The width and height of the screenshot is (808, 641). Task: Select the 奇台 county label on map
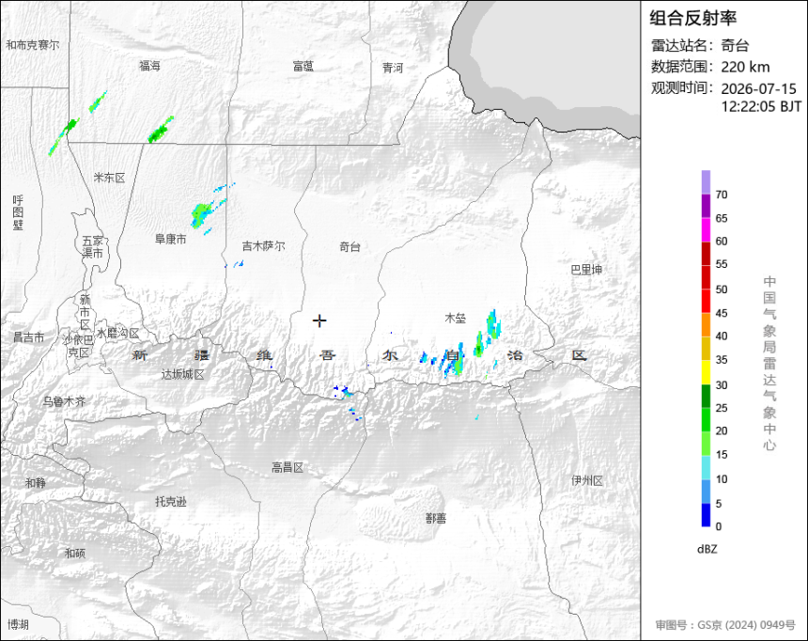coord(350,247)
